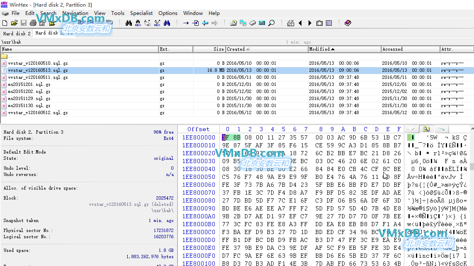Open the Calculator toolbar icon
The width and height of the screenshot is (474, 266).
[262, 23]
